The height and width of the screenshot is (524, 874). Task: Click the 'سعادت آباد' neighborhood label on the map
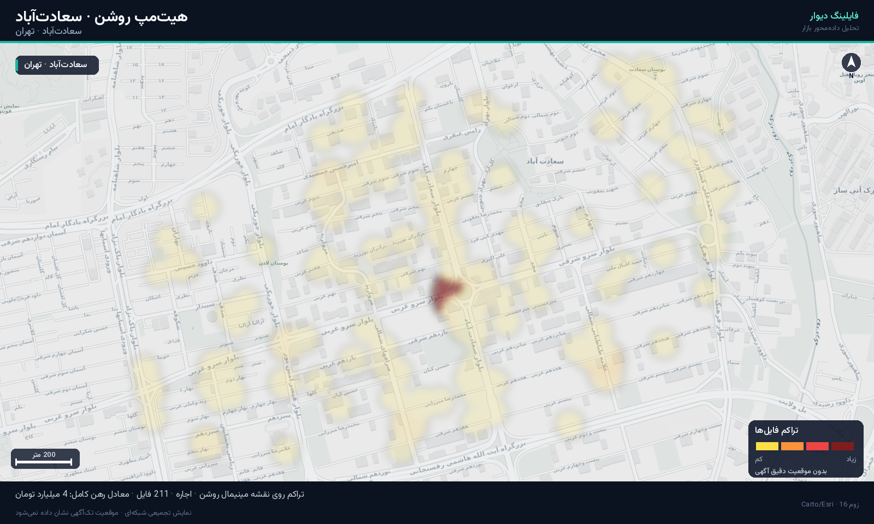tap(545, 161)
